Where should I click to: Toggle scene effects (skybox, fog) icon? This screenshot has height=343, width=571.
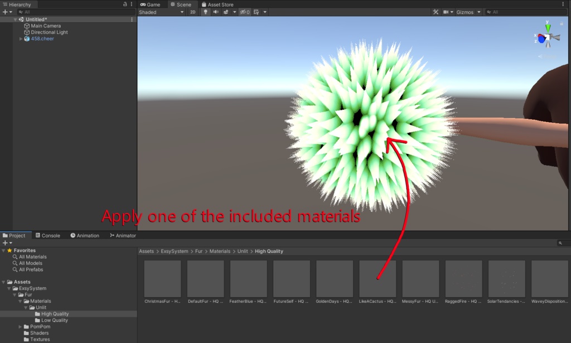(x=226, y=12)
